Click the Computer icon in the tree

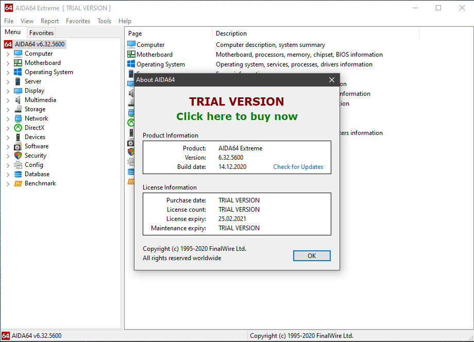click(18, 54)
